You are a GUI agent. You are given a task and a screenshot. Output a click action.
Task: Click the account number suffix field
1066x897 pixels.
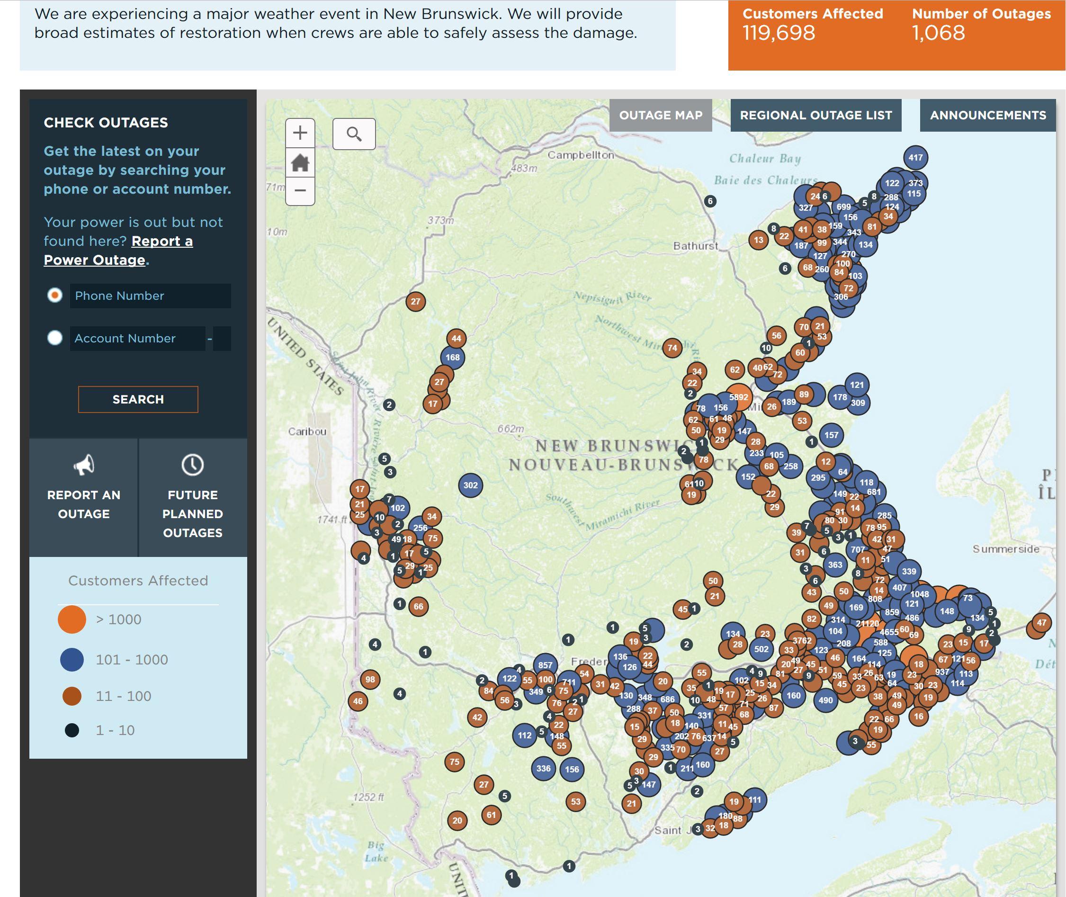coord(222,339)
